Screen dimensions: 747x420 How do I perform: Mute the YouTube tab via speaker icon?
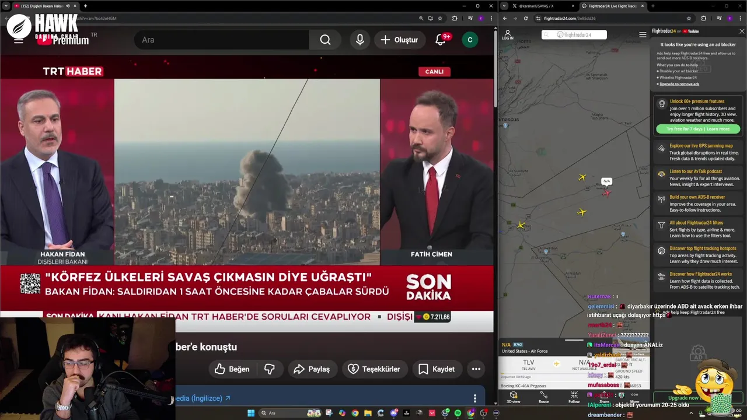coord(68,6)
